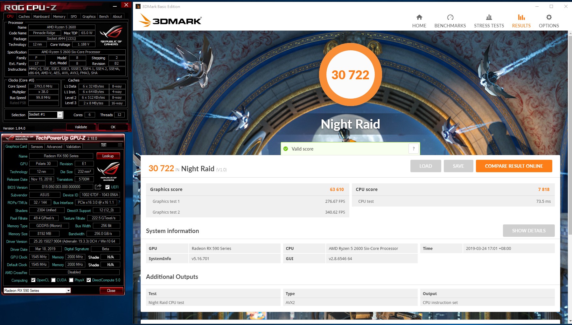Minimize the ROG CPU-Z window
572x325 pixels.
(x=115, y=6)
